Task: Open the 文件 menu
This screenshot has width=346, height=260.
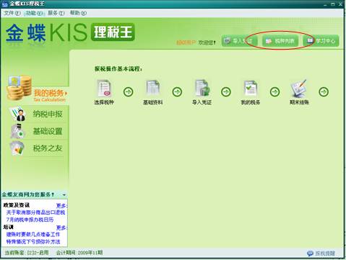Action: (x=12, y=13)
